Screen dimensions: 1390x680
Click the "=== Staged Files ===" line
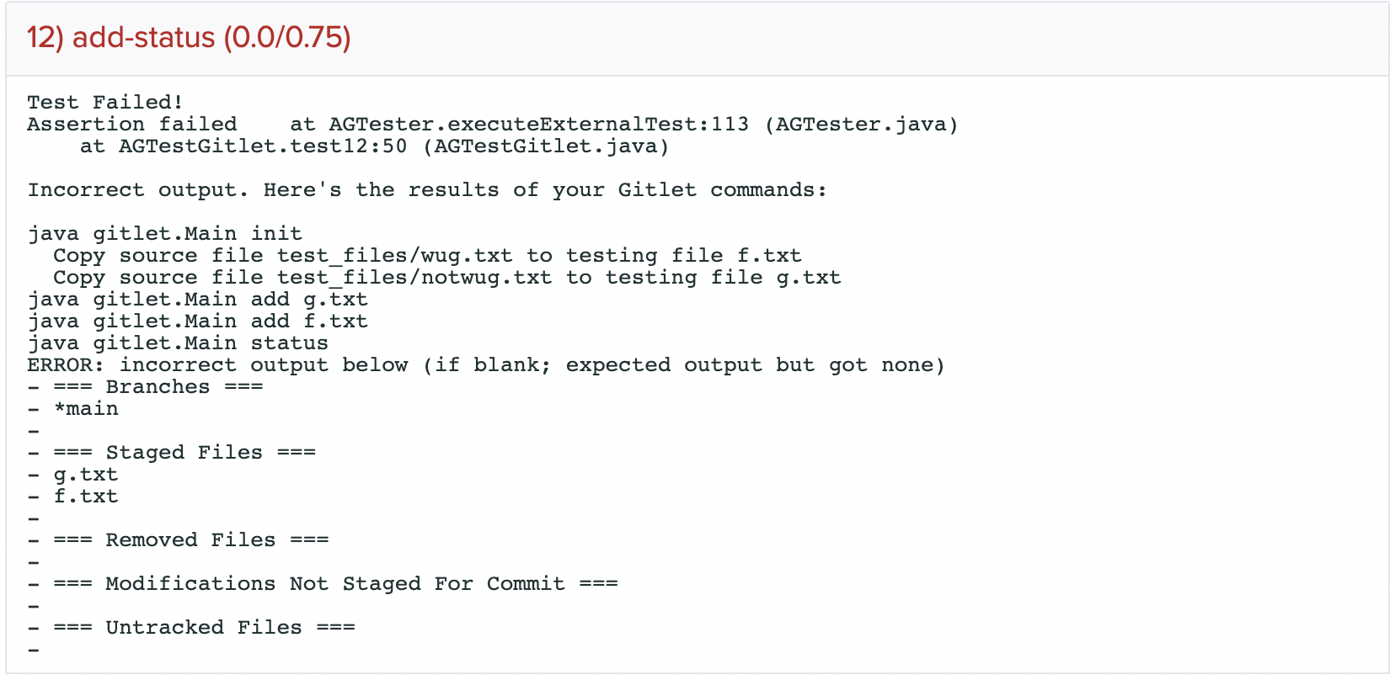[184, 453]
